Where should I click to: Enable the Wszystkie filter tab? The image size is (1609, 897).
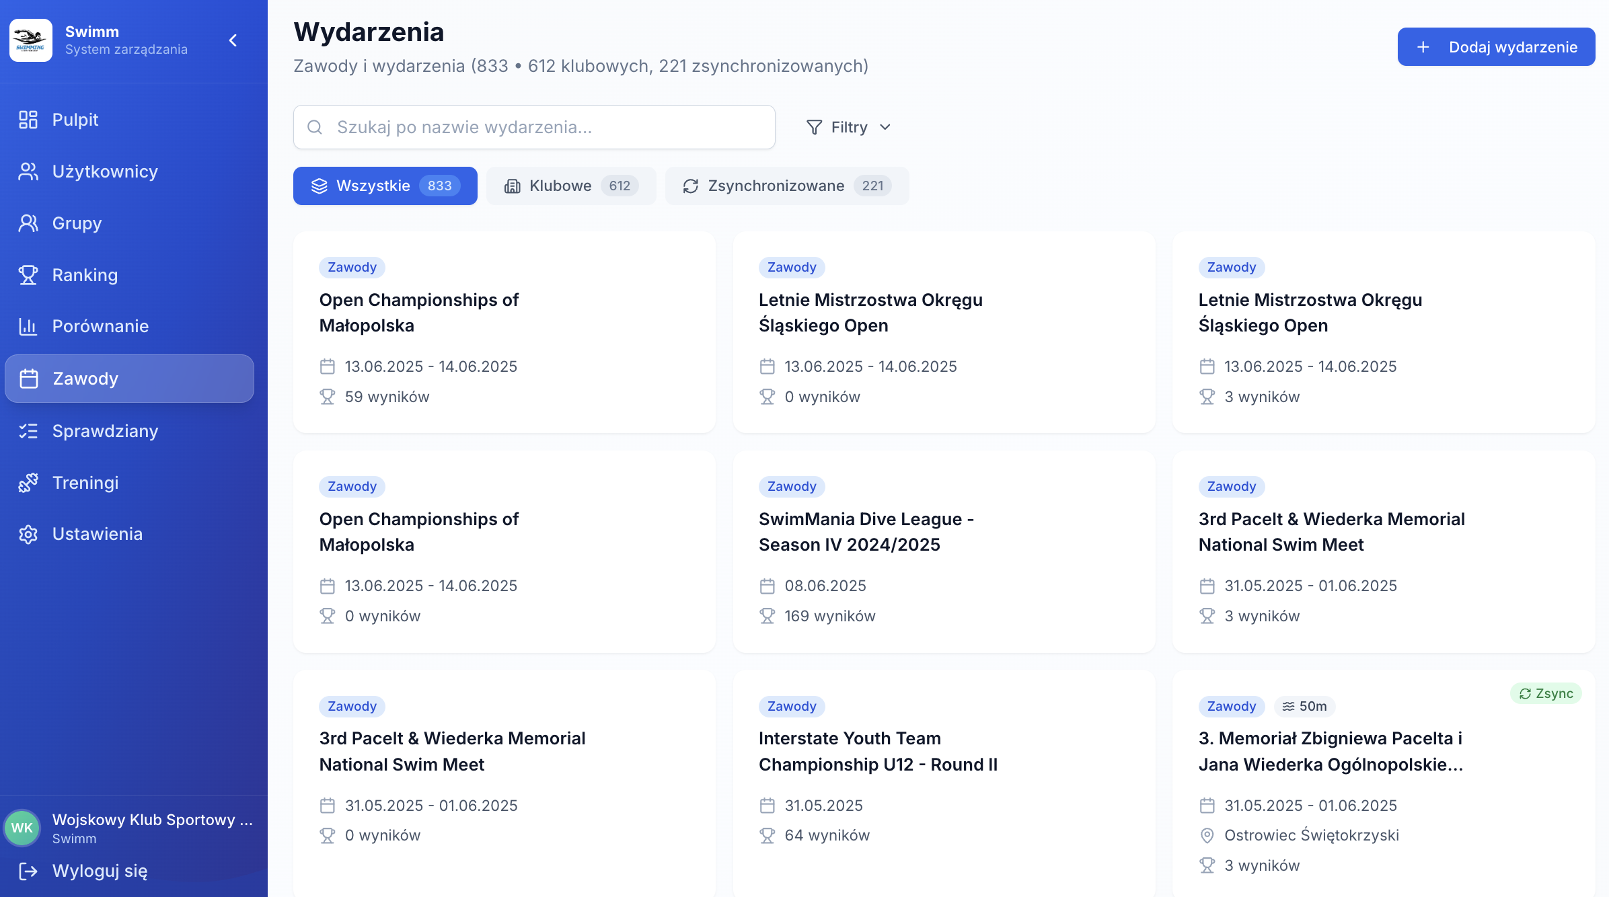tap(385, 186)
